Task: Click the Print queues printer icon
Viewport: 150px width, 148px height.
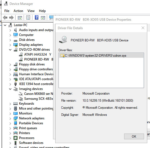Action: click(x=16, y=128)
